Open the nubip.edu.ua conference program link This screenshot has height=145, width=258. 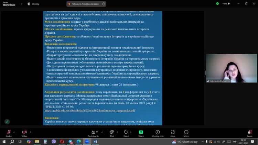tap(90, 111)
